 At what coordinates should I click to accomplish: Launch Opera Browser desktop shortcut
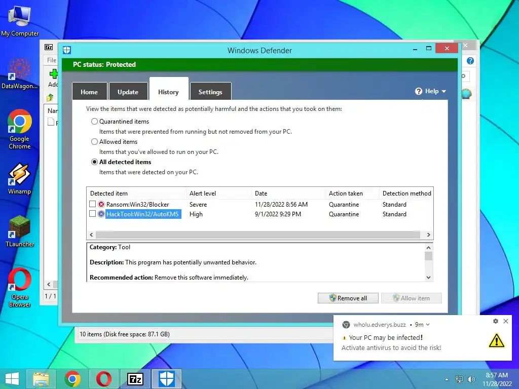(x=20, y=288)
